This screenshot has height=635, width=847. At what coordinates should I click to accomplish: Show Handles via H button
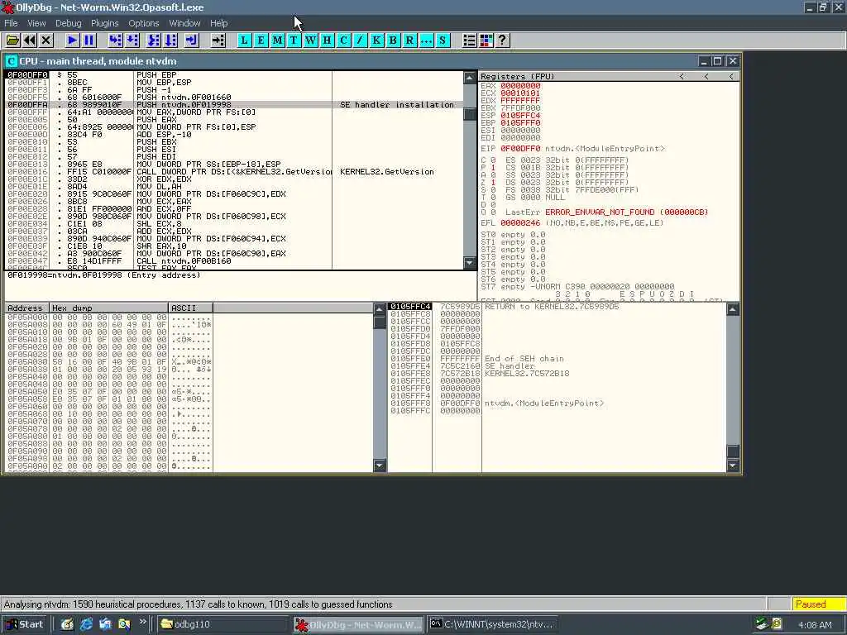327,40
